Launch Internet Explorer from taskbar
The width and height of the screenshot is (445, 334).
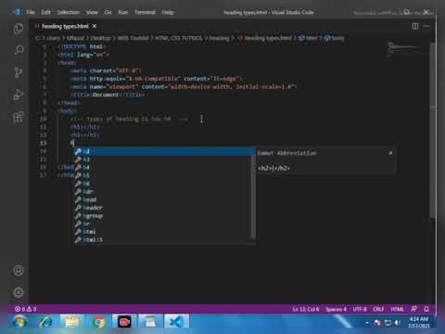45,323
